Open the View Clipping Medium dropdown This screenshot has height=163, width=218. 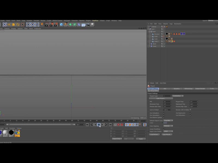[168, 126]
